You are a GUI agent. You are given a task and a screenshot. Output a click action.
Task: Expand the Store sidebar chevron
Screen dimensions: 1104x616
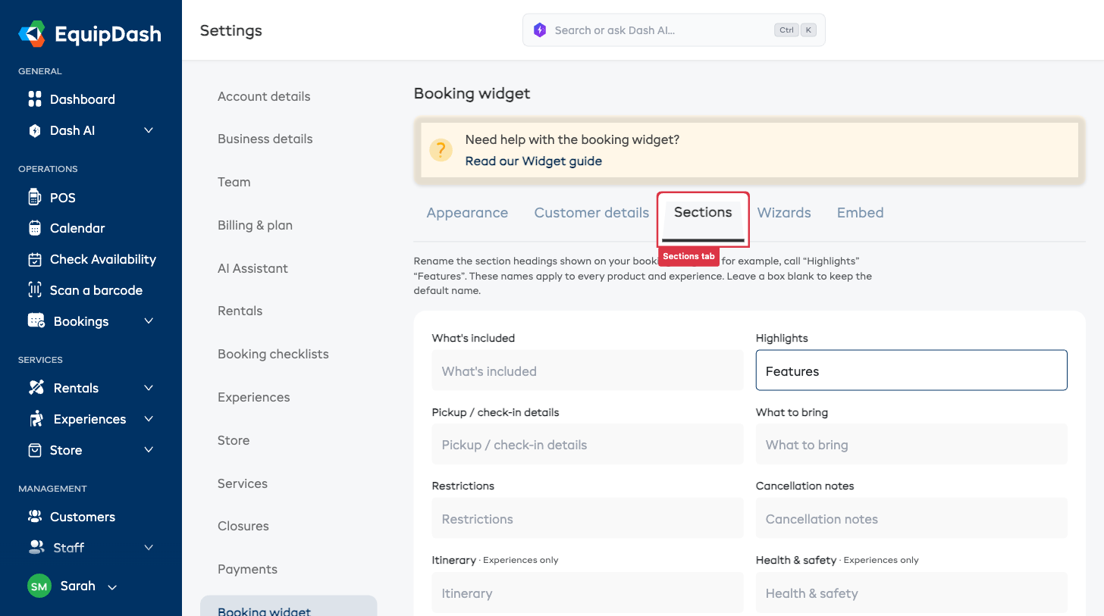[149, 450]
